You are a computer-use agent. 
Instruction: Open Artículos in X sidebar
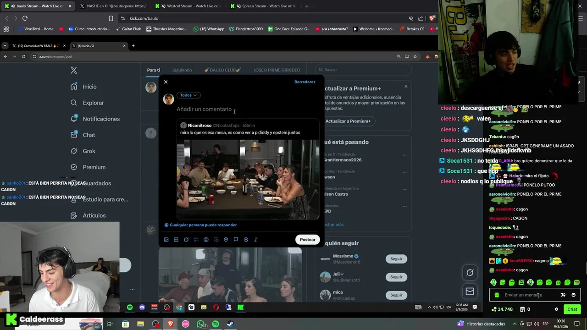coord(88,215)
